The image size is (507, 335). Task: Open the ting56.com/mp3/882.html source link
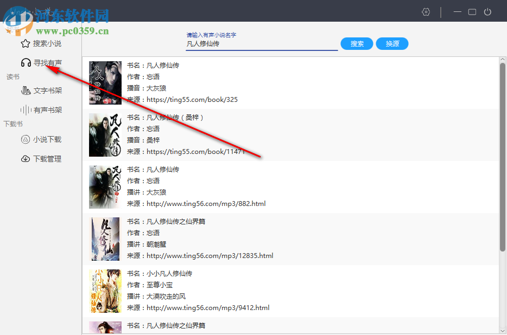tap(205, 203)
